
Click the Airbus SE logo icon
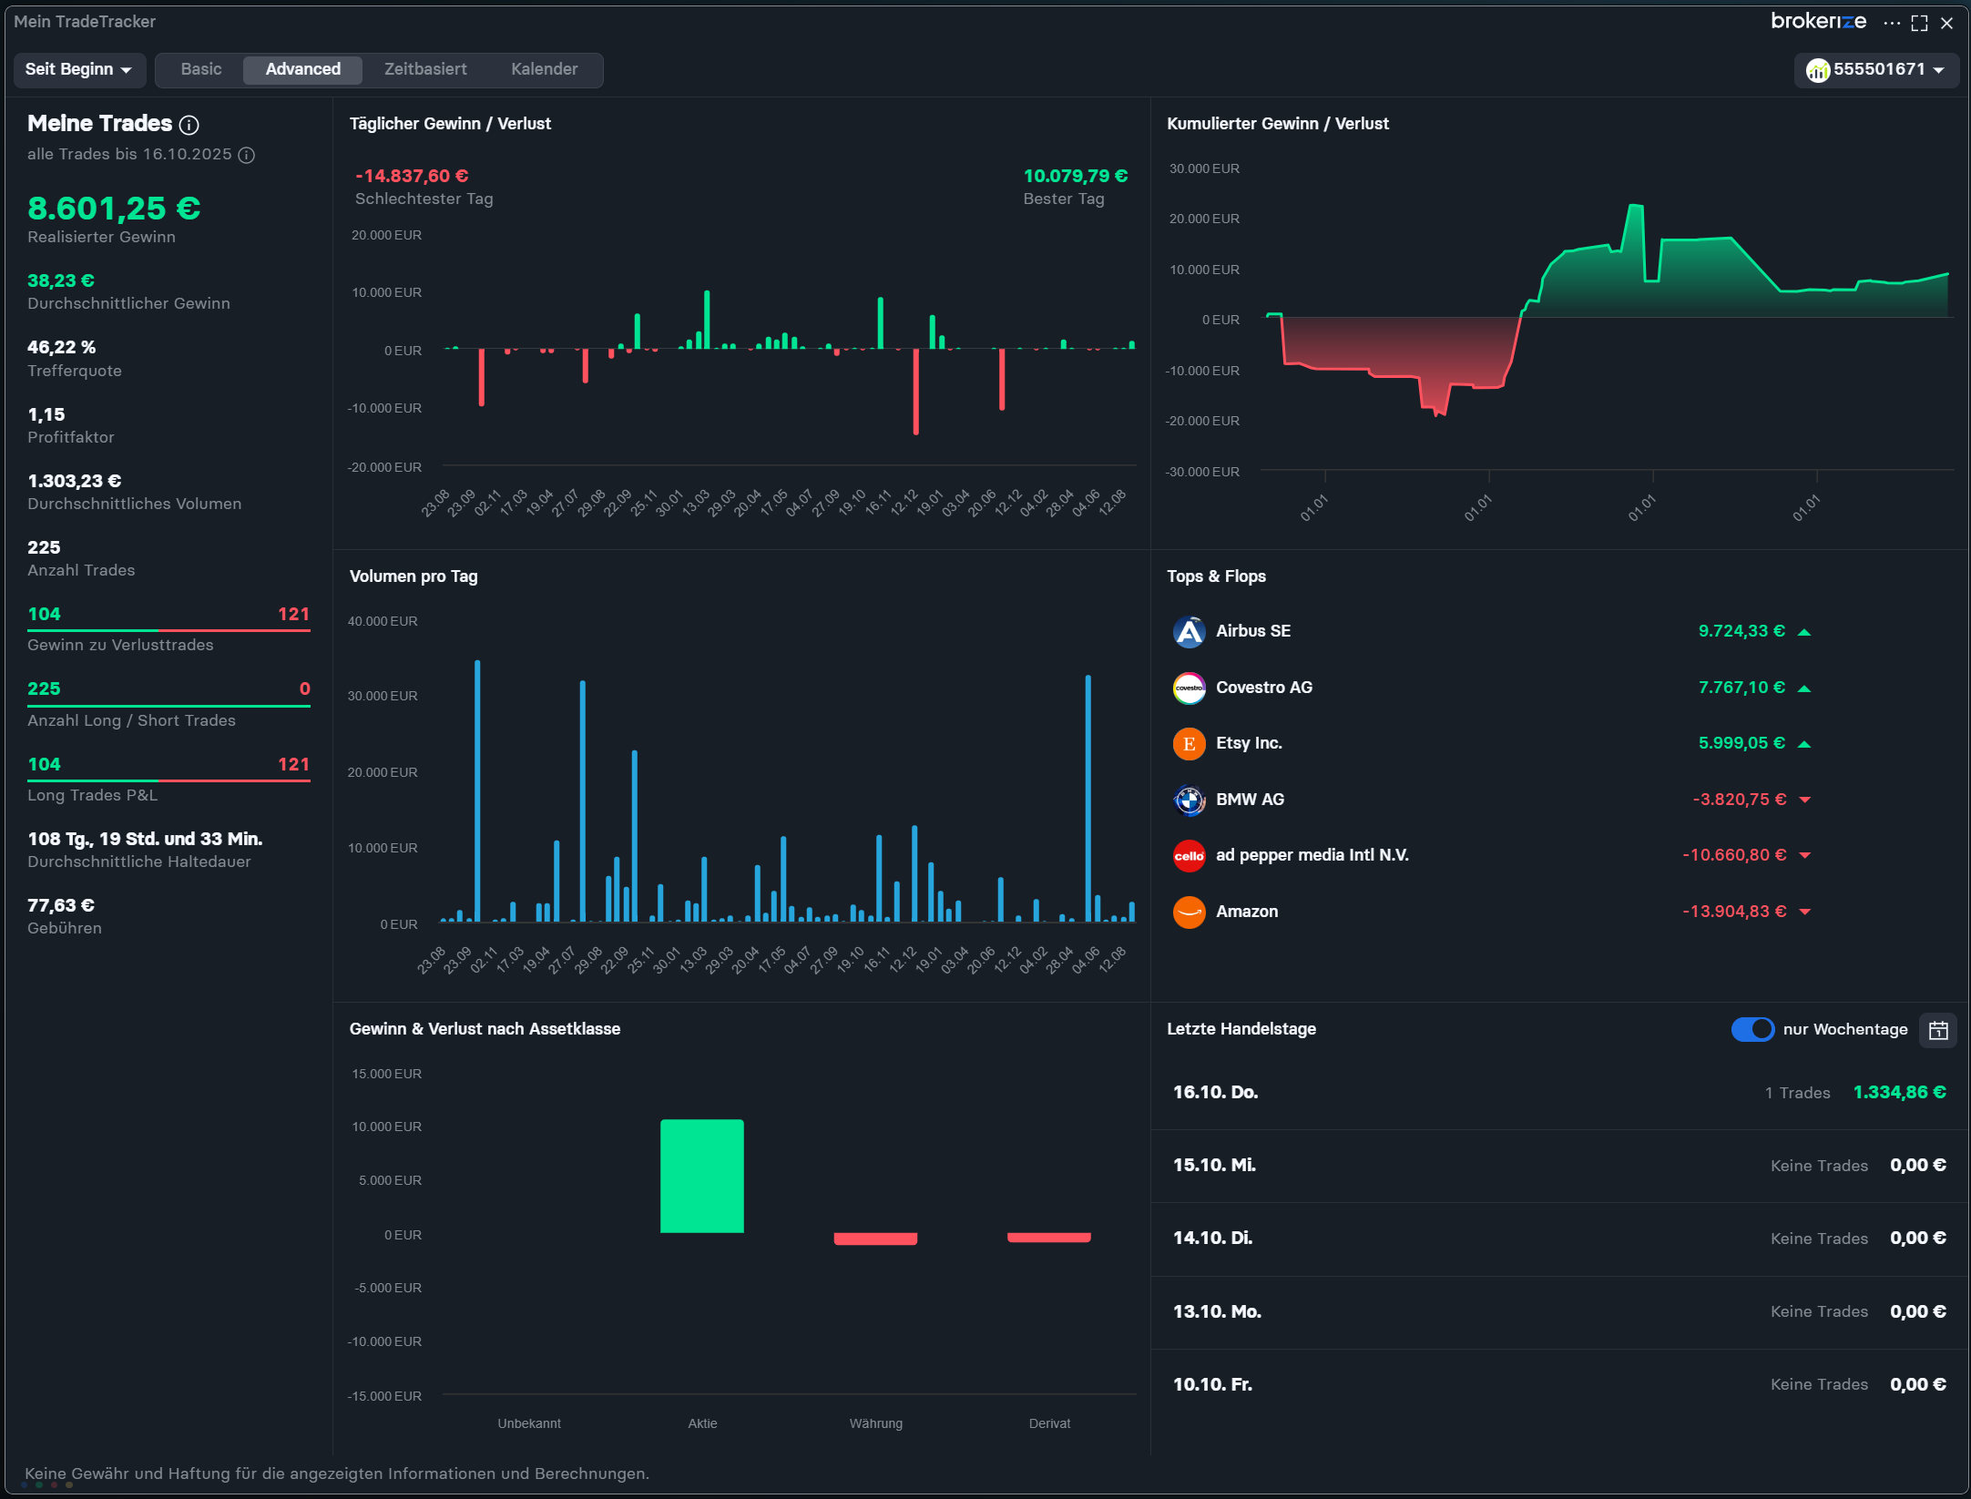click(1189, 631)
